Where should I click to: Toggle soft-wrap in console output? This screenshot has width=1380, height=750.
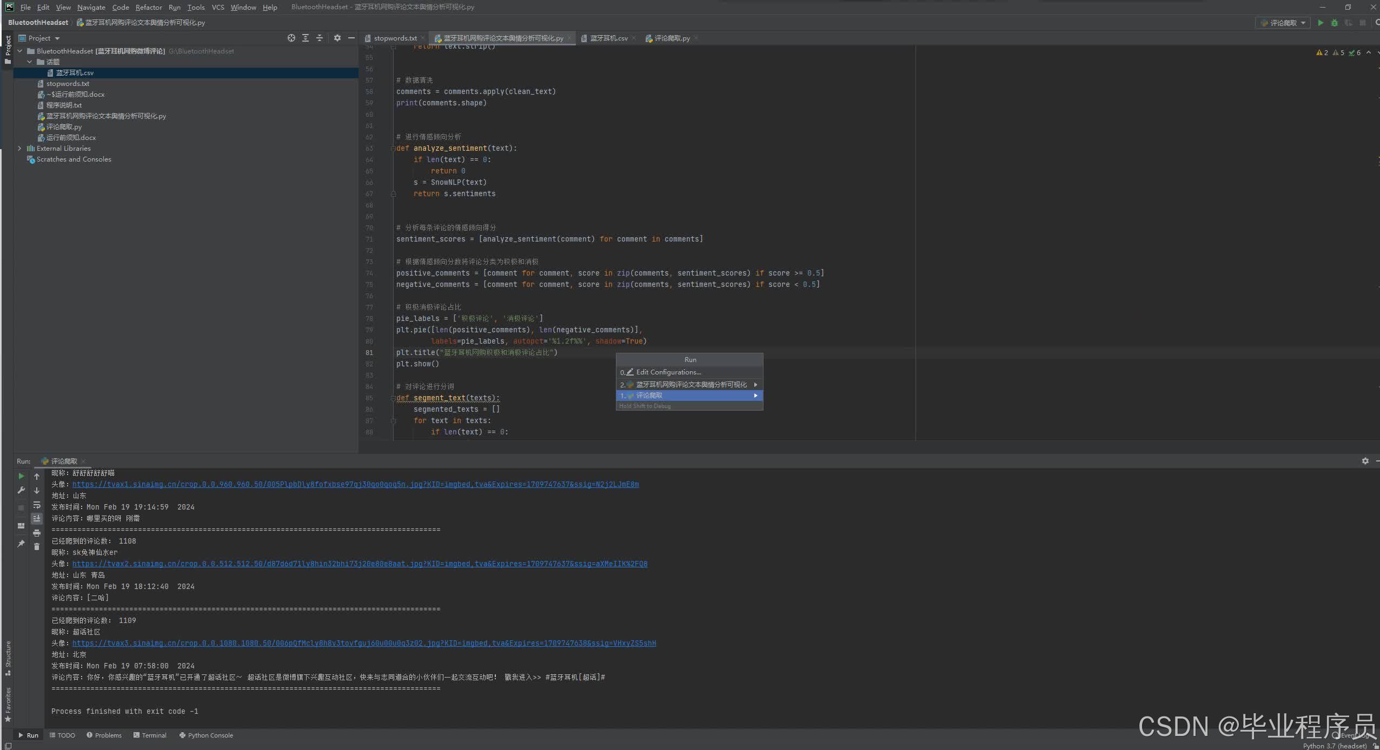(37, 505)
